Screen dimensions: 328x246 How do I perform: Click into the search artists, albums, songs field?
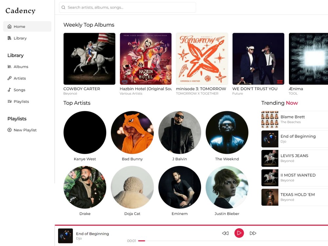pos(128,8)
